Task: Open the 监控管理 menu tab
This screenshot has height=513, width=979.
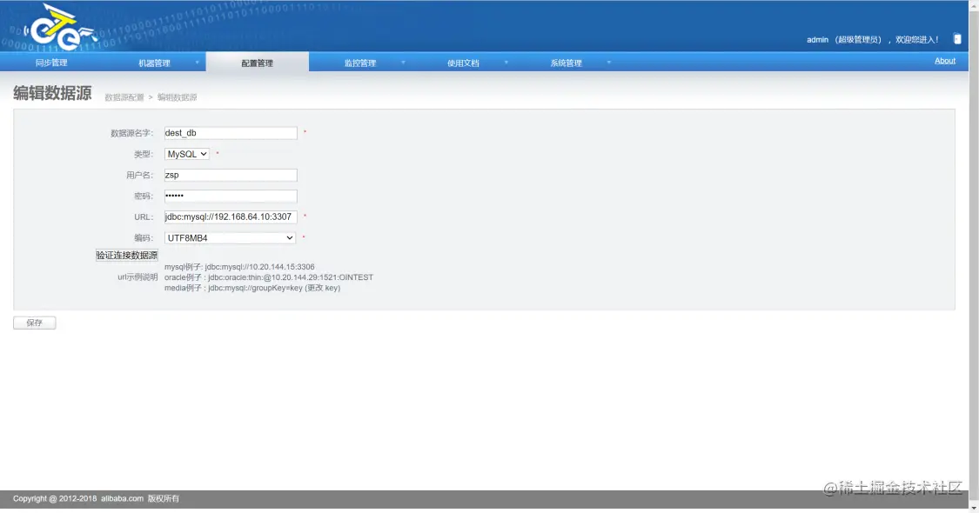Action: (x=360, y=63)
